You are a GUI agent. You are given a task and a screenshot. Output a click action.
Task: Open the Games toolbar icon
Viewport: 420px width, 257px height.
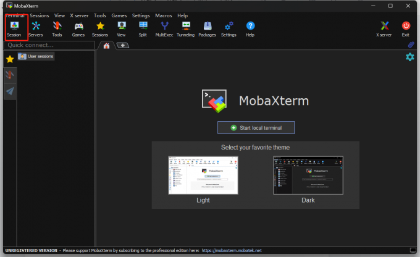coord(78,28)
